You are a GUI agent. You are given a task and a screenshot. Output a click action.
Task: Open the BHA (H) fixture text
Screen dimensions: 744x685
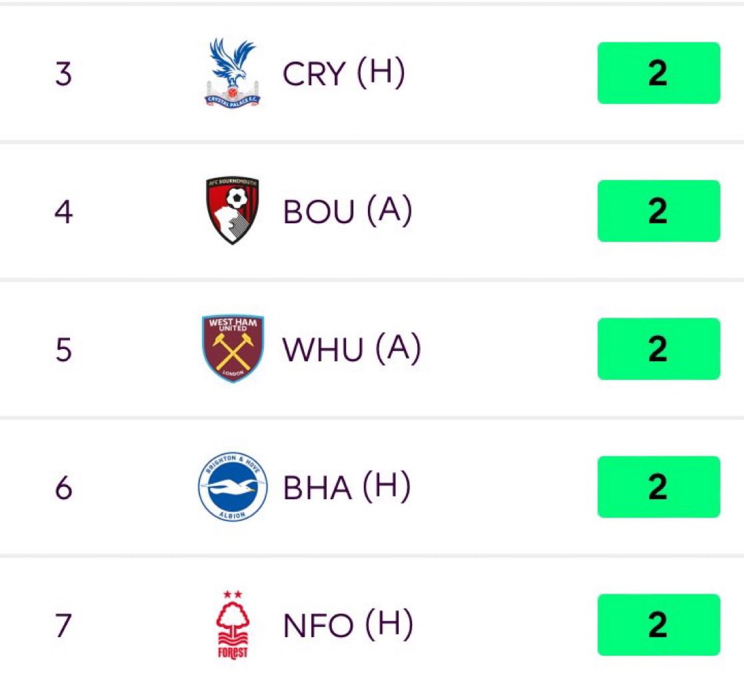(x=347, y=487)
